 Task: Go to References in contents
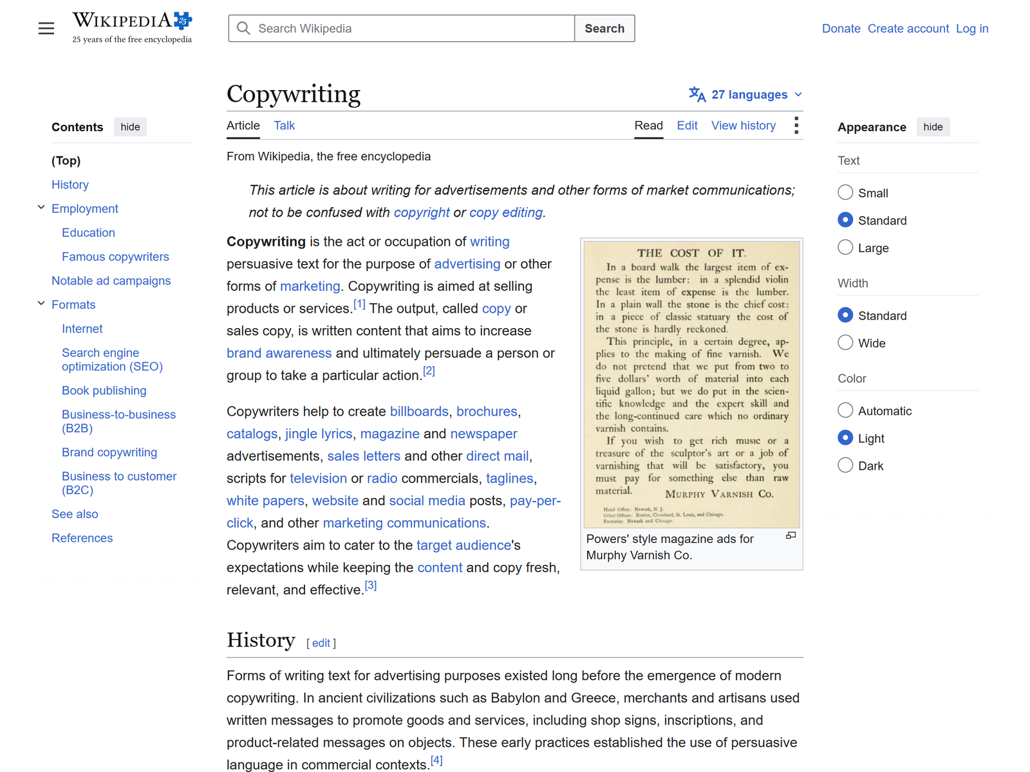[x=82, y=538]
